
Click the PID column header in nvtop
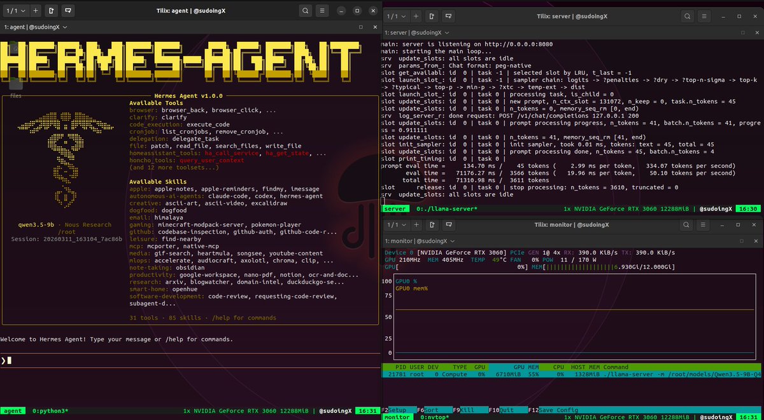pos(402,367)
